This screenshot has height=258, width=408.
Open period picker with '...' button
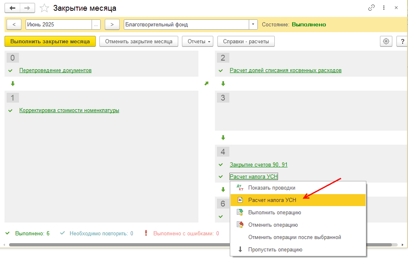pyautogui.click(x=96, y=24)
